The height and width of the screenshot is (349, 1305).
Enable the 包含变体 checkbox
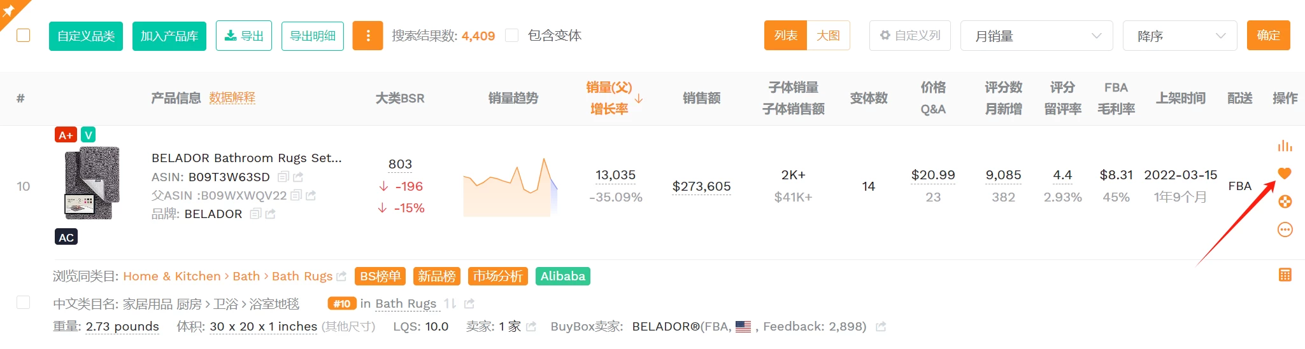click(511, 36)
